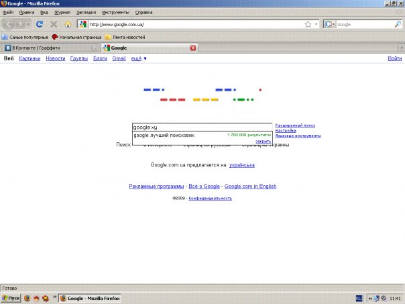The height and width of the screenshot is (304, 405).
Task: Bookmark this page with the star icon
Action: (308, 24)
